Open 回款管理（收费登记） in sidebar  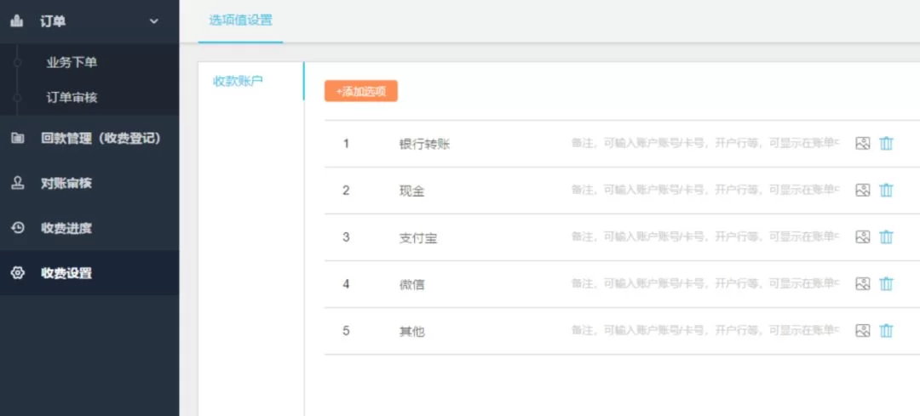coord(100,138)
